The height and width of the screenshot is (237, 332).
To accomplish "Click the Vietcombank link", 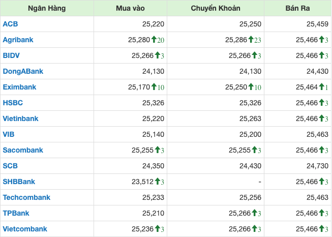I will point(24,229).
